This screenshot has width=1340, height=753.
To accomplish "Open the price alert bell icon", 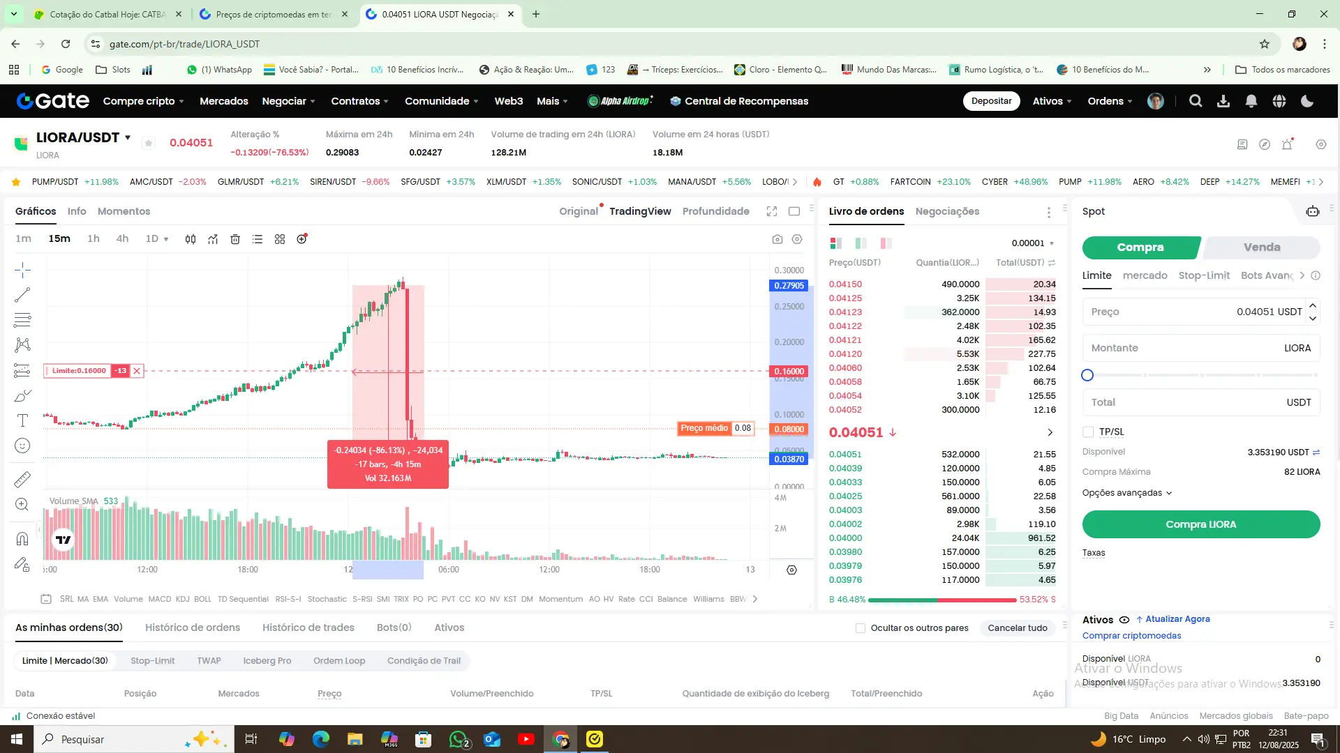I will pos(1288,144).
